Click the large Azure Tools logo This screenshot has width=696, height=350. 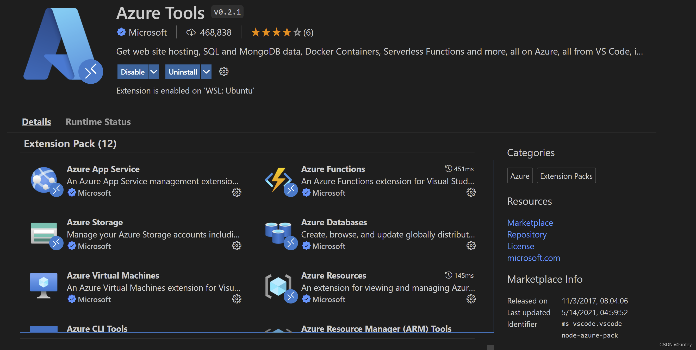63,44
